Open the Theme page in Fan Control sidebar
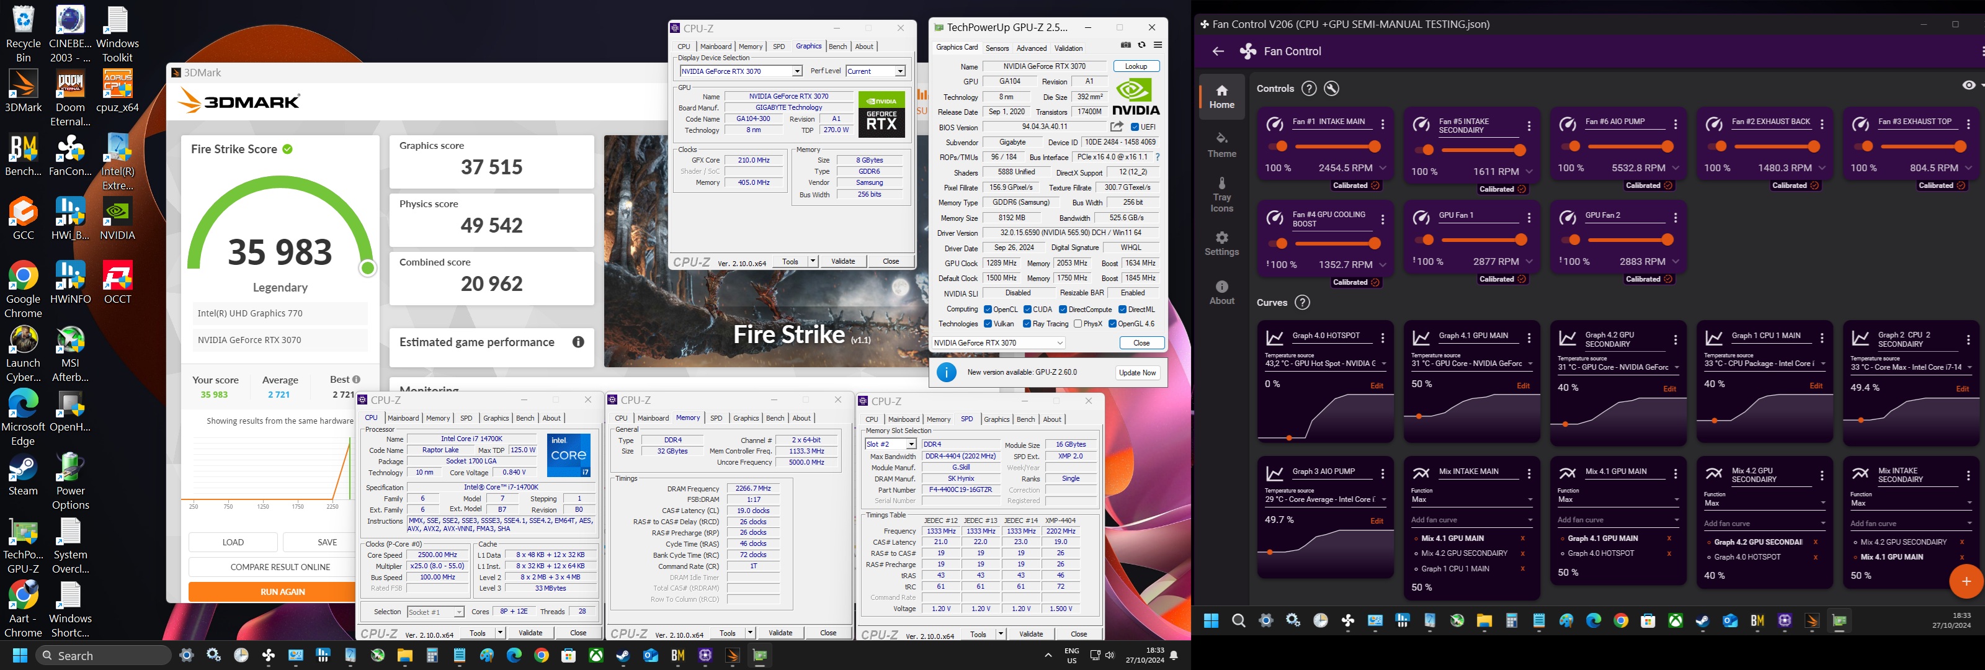The width and height of the screenshot is (1985, 670). (x=1221, y=145)
